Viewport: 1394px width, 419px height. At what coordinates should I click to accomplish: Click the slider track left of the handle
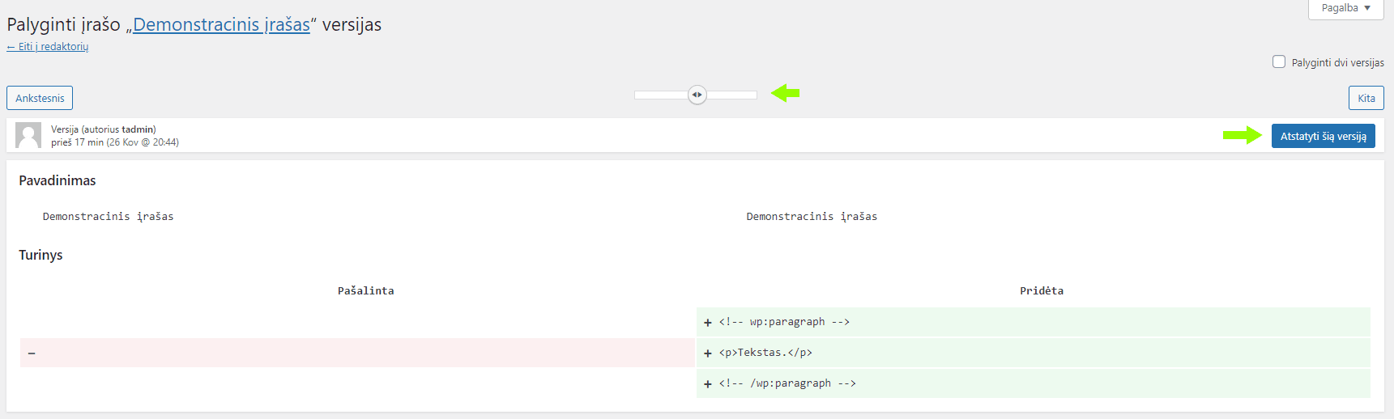click(x=659, y=95)
